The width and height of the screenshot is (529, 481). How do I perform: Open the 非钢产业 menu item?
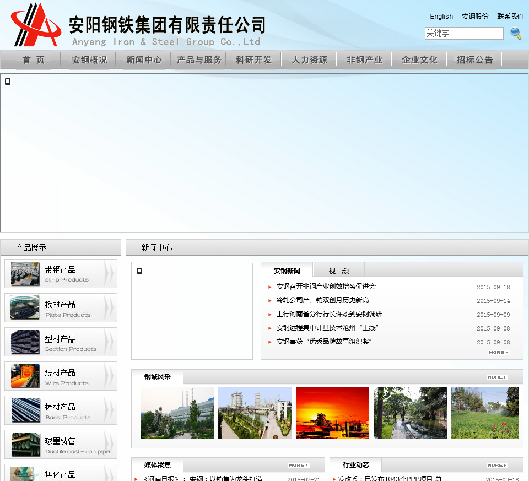click(364, 60)
